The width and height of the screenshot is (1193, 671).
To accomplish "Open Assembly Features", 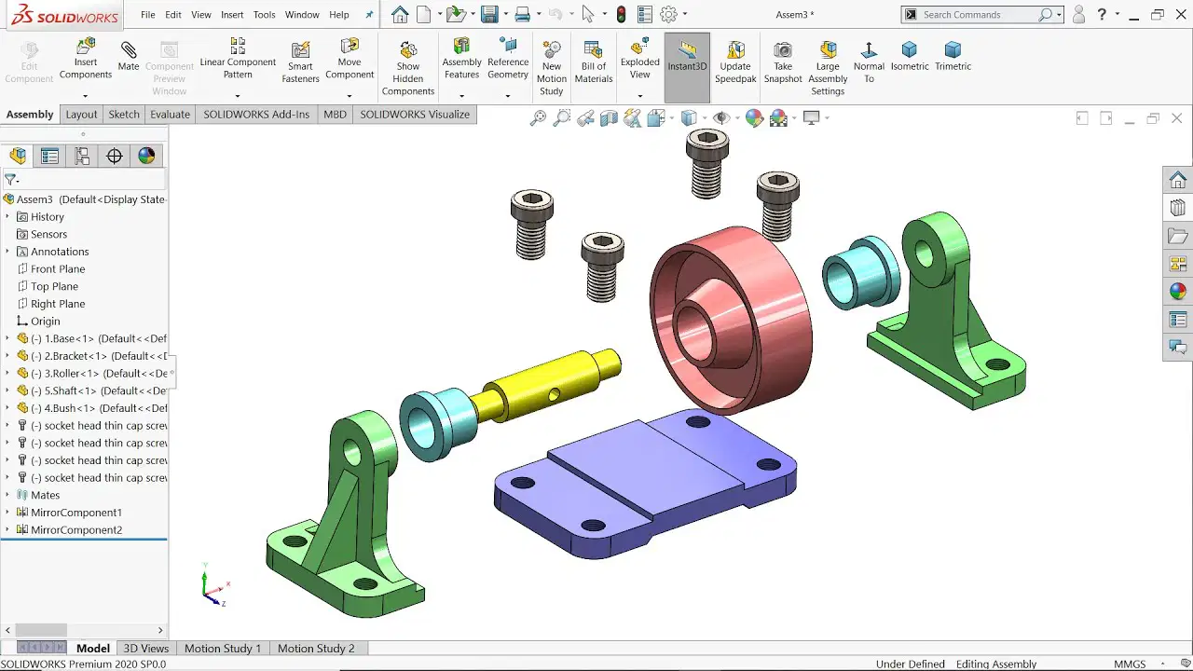I will click(461, 58).
